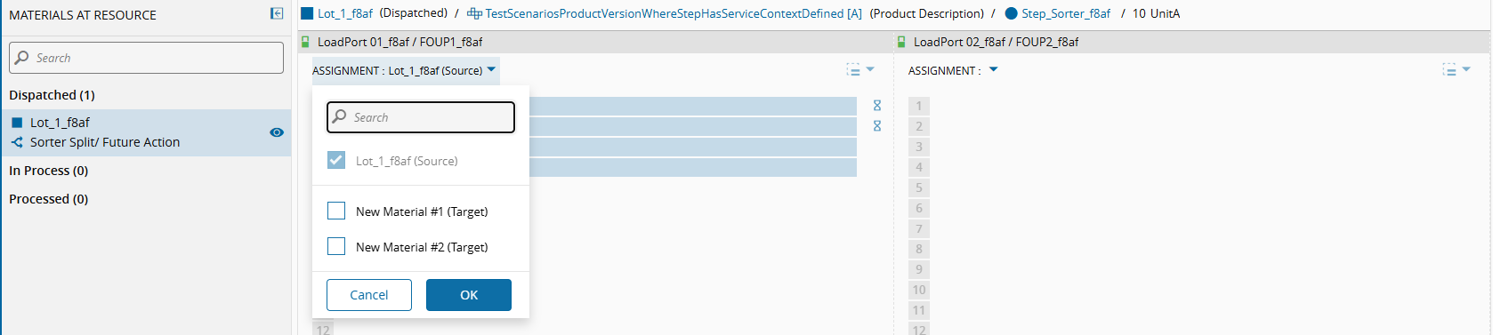Screen dimensions: 1493x335
Task: Confirm assignment with the OK button
Action: coord(469,295)
